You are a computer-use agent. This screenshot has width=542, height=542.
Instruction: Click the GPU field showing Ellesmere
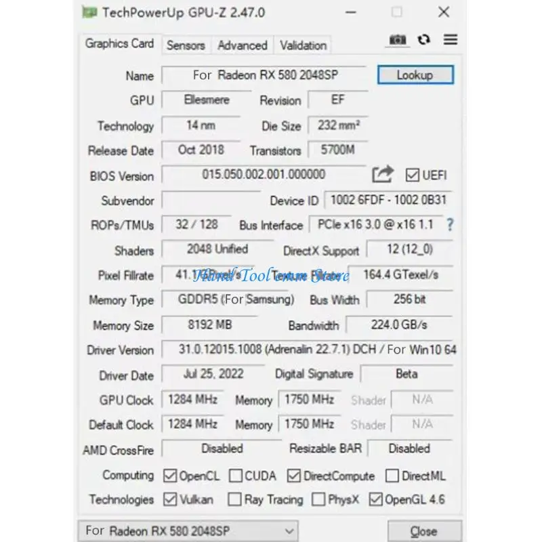(x=207, y=100)
